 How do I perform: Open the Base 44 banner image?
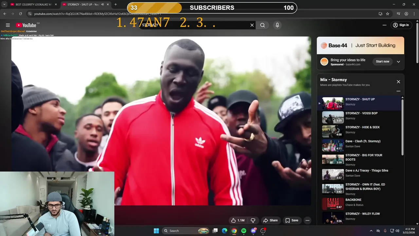(x=360, y=46)
